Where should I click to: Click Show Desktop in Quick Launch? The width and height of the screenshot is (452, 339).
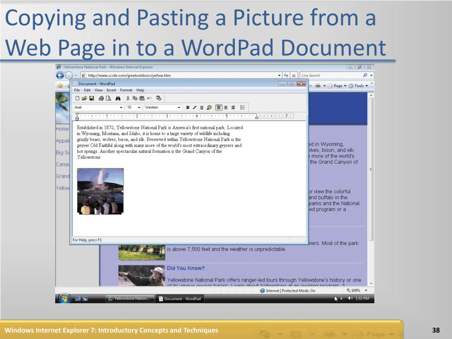(x=78, y=299)
